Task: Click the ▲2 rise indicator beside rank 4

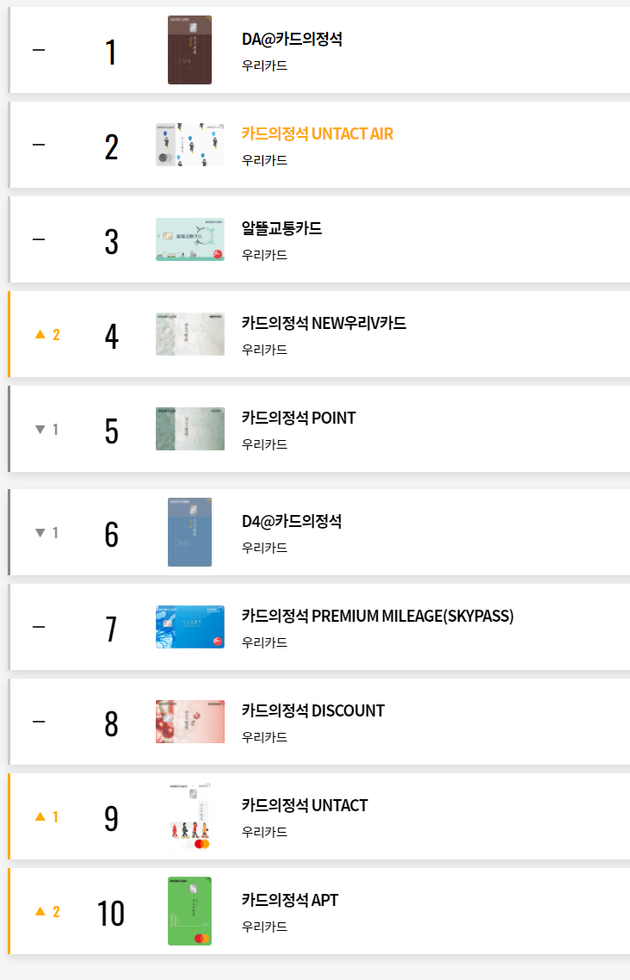Action: click(46, 333)
